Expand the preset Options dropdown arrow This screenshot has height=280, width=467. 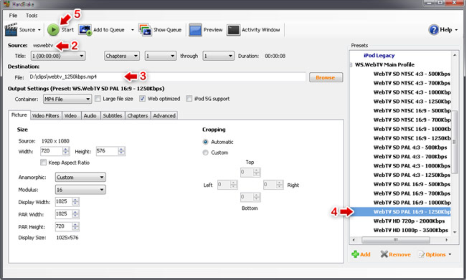point(450,254)
